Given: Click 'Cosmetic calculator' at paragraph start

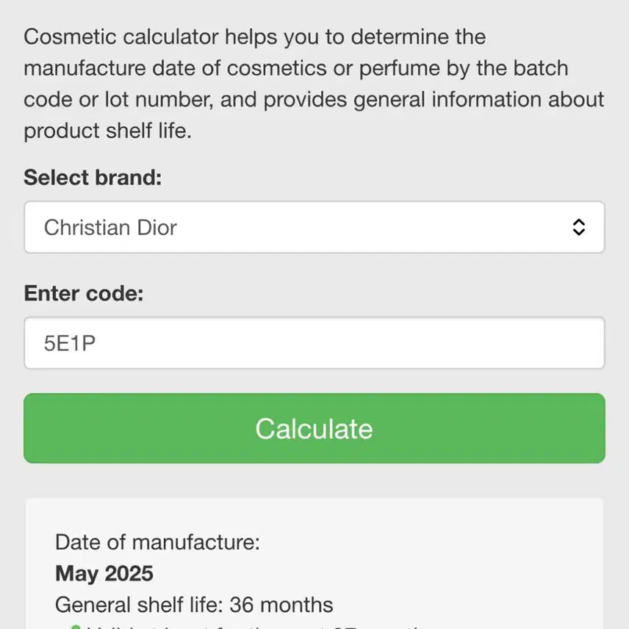Looking at the screenshot, I should 121,36.
